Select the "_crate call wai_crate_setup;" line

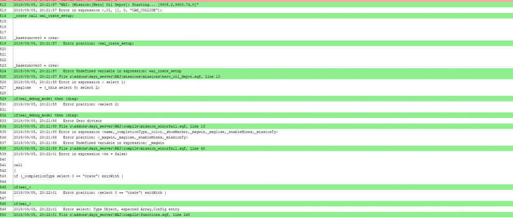[44, 16]
